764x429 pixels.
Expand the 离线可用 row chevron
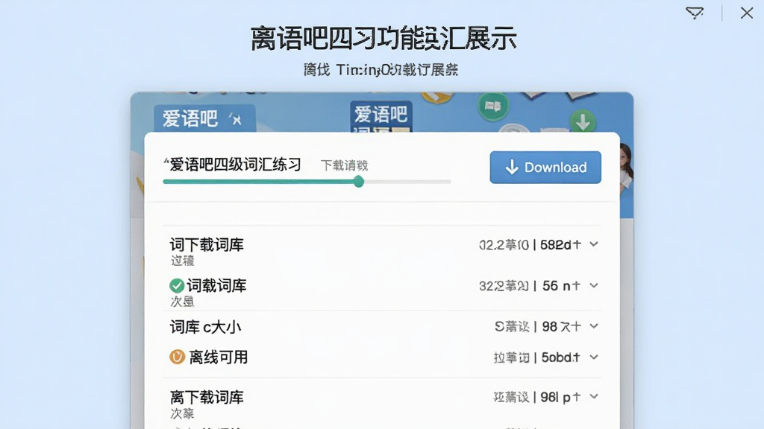coord(593,357)
